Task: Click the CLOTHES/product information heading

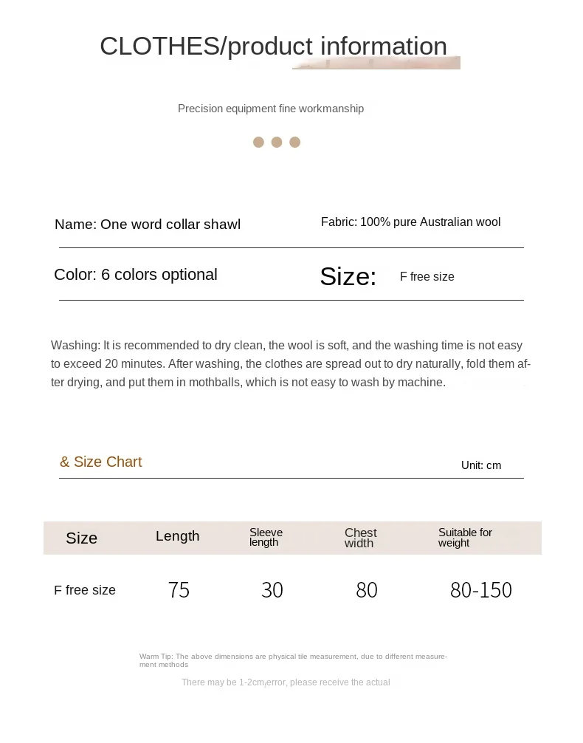Action: tap(273, 47)
